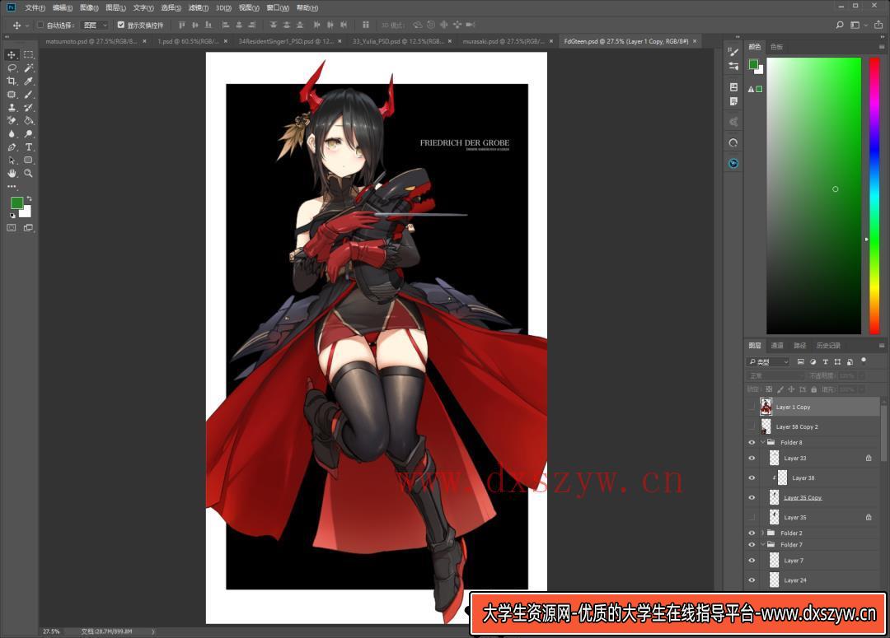Select the Magic Wand tool
This screenshot has width=890, height=638.
point(28,68)
